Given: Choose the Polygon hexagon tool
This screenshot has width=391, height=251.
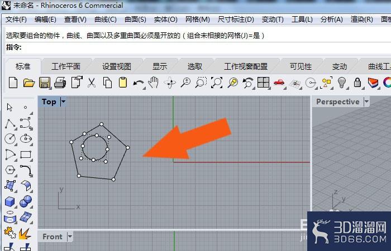Looking at the screenshot, I should (10, 171).
